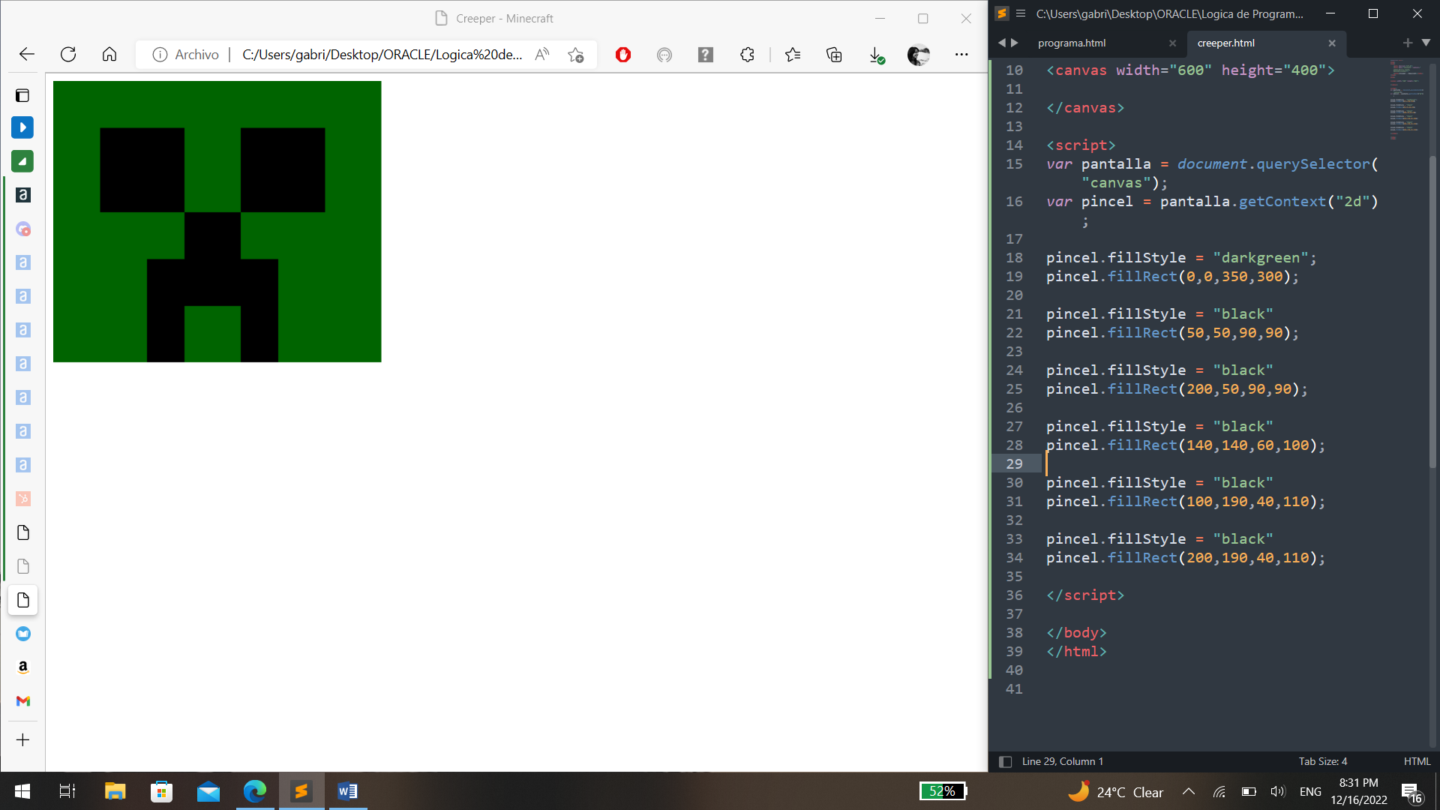The image size is (1440, 810).
Task: Select the orange HubSpot vertical tab
Action: [x=23, y=499]
